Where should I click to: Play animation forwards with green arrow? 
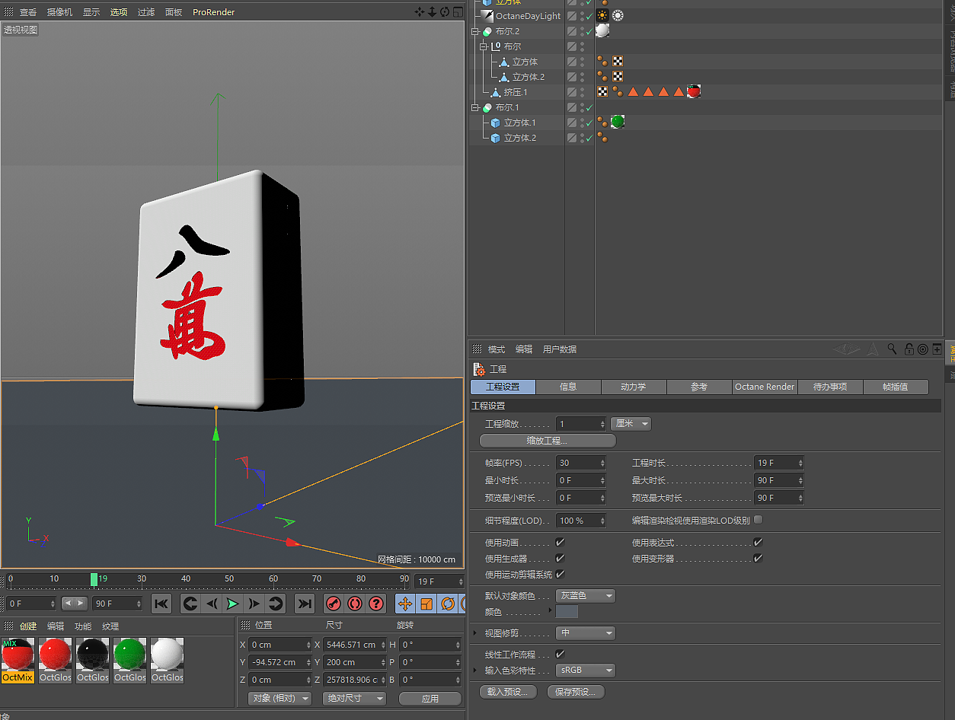(x=233, y=604)
